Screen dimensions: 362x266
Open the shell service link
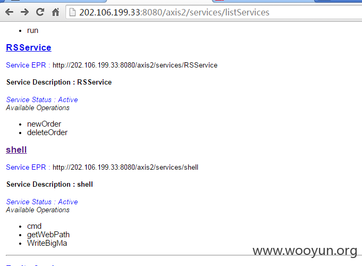click(16, 149)
